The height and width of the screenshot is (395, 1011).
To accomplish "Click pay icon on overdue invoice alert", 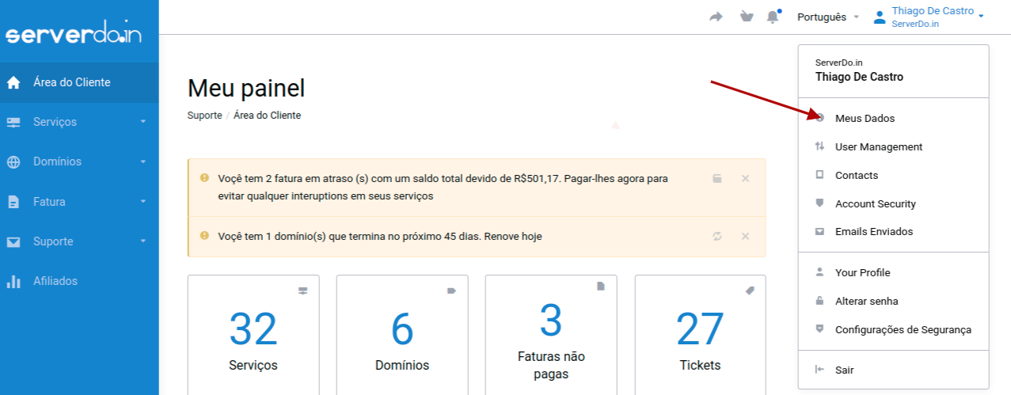I will click(717, 179).
